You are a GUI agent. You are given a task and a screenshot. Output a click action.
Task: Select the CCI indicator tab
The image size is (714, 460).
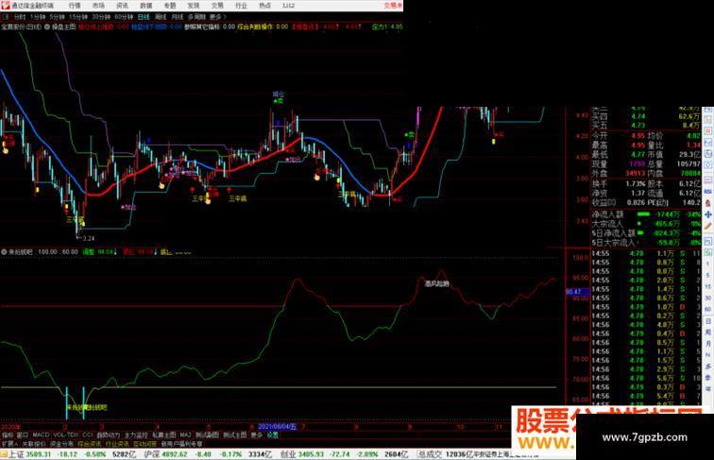pos(88,434)
